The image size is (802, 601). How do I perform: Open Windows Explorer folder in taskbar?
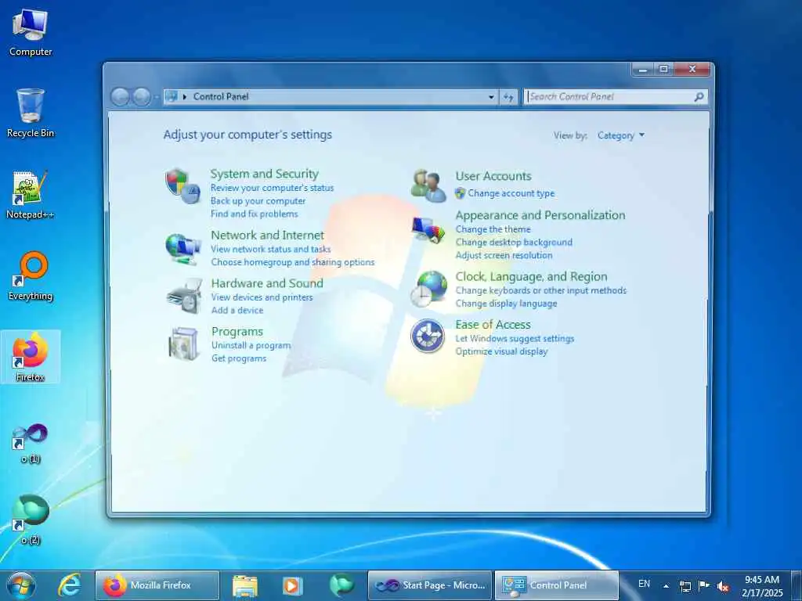(x=245, y=585)
